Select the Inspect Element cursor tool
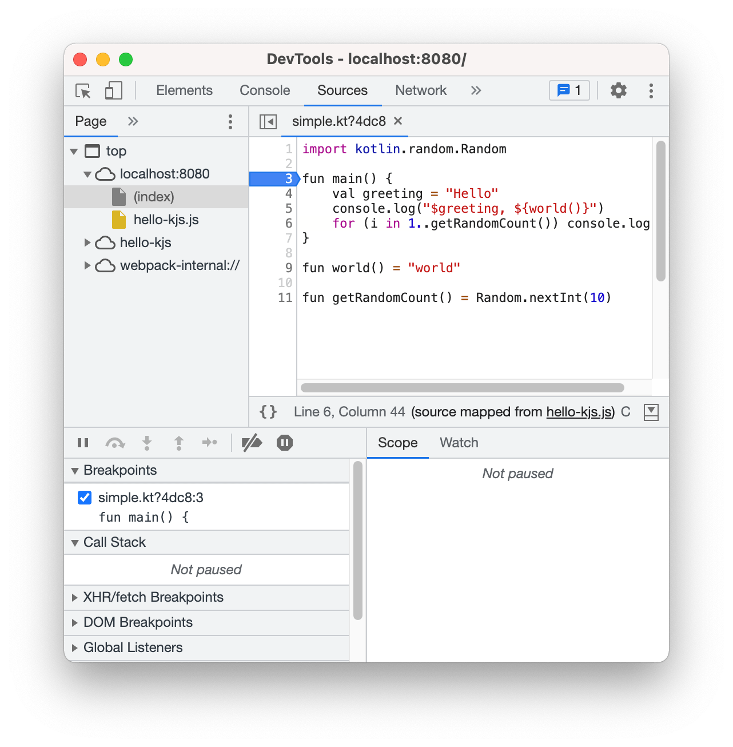 [83, 90]
